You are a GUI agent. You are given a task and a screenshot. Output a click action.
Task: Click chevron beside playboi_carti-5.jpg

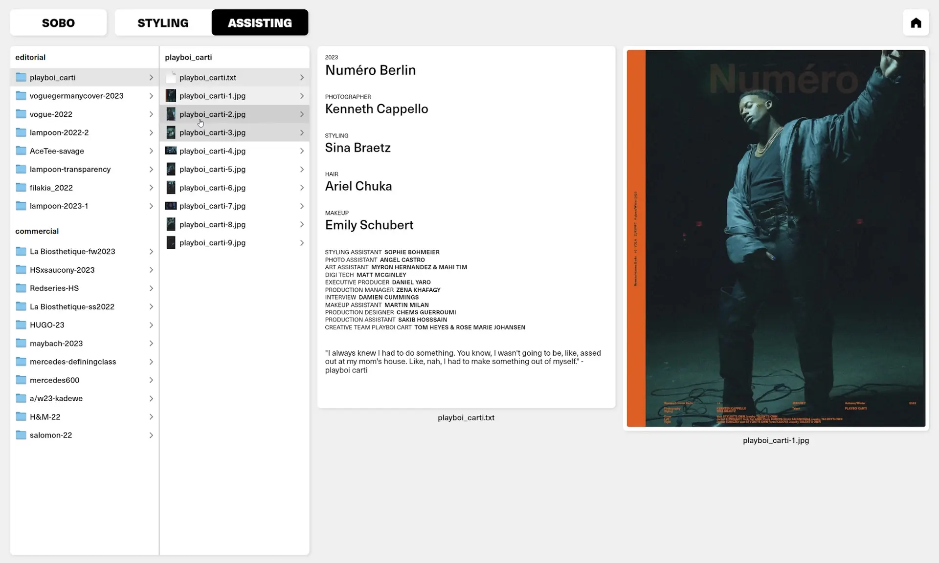pos(302,169)
